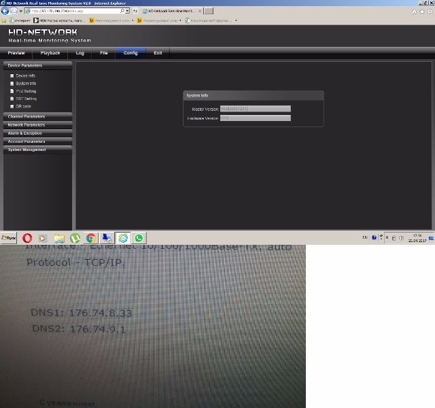Expand the Account Parameters section
Screen dimensions: 435x408
coord(38,141)
